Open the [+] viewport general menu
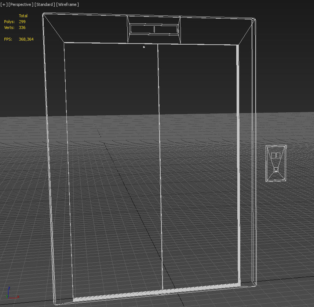The width and height of the screenshot is (314, 307). pyautogui.click(x=4, y=4)
